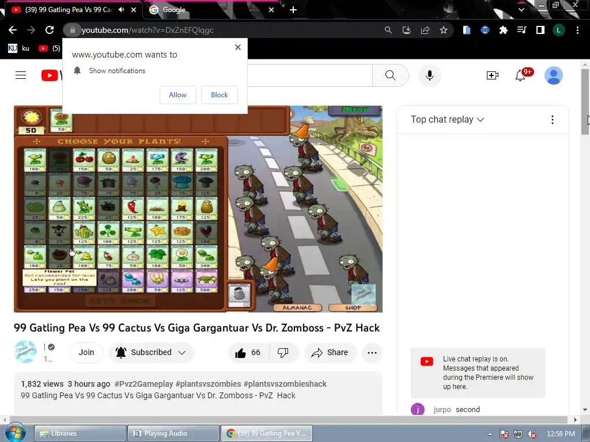This screenshot has width=590, height=442.
Task: Open the Create video icon
Action: pyautogui.click(x=492, y=75)
